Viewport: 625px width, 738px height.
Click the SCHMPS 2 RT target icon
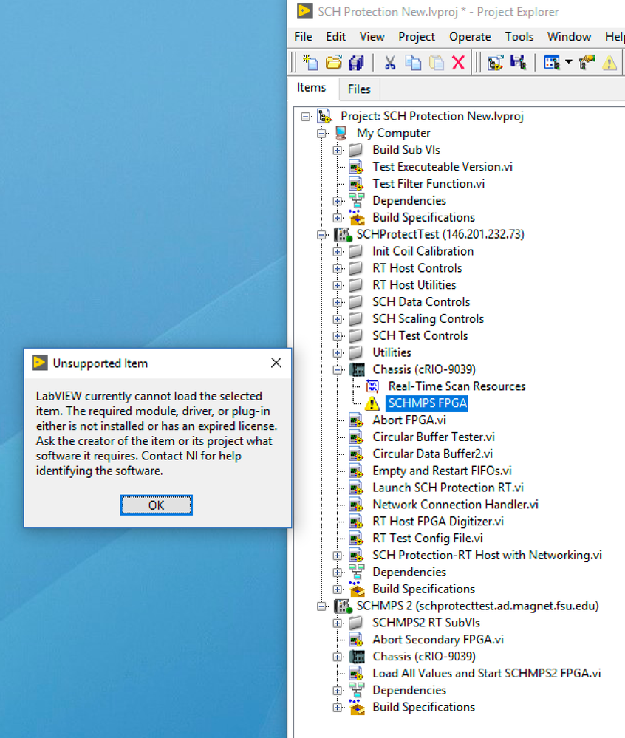(x=342, y=607)
